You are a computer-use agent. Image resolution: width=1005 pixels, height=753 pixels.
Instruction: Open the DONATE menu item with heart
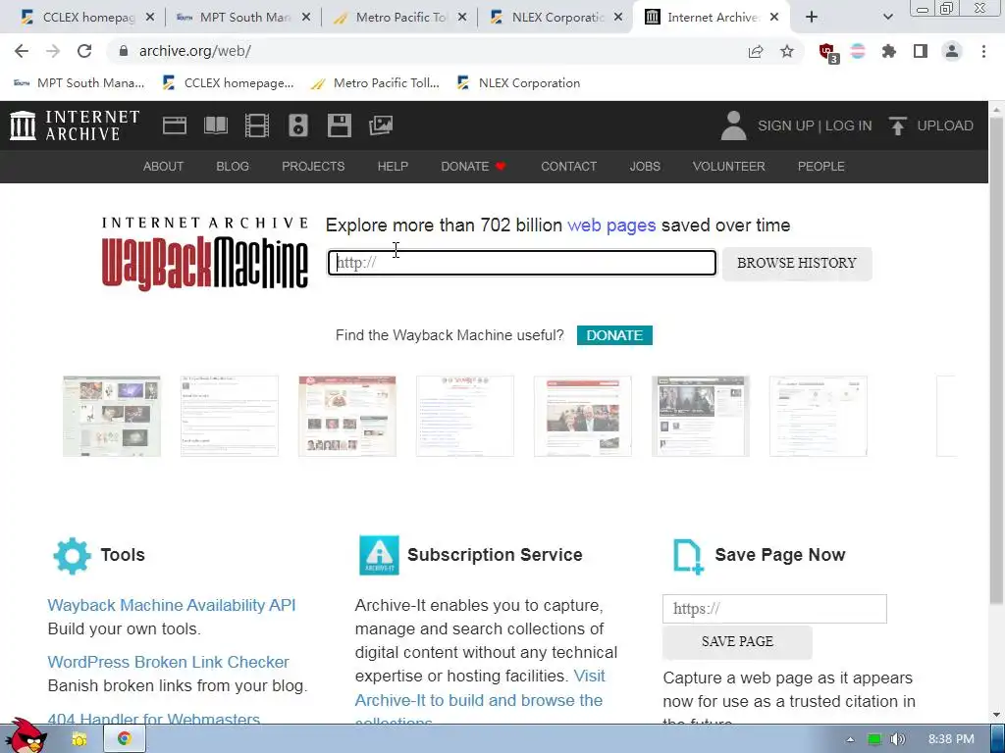[474, 167]
